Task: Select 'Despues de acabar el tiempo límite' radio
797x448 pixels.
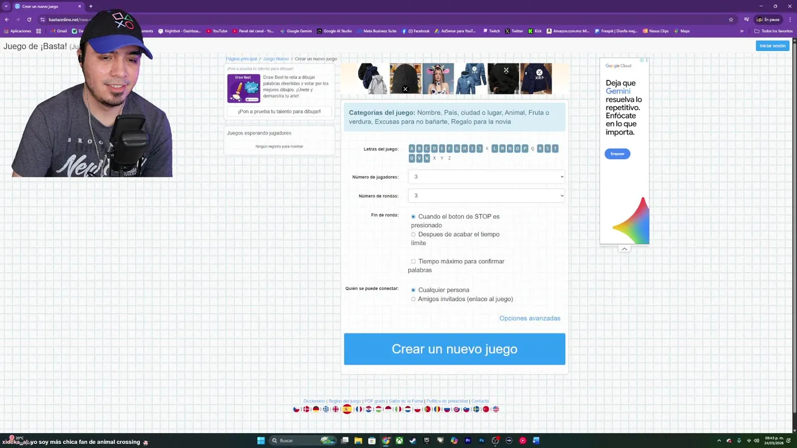Action: coord(413,235)
